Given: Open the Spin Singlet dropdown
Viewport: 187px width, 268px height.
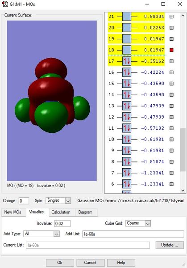Looking at the screenshot, I should click(58, 200).
